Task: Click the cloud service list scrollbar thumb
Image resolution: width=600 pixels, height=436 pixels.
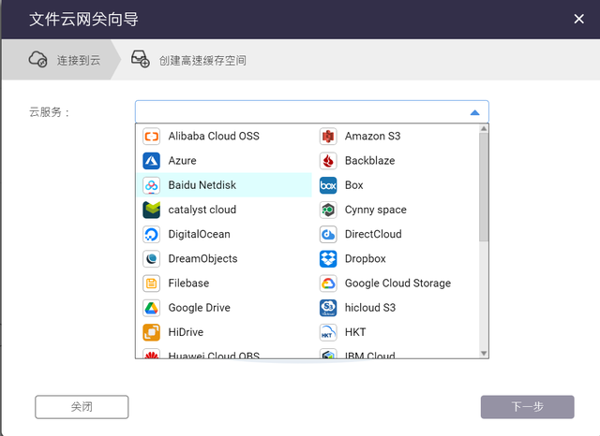Action: (484, 187)
